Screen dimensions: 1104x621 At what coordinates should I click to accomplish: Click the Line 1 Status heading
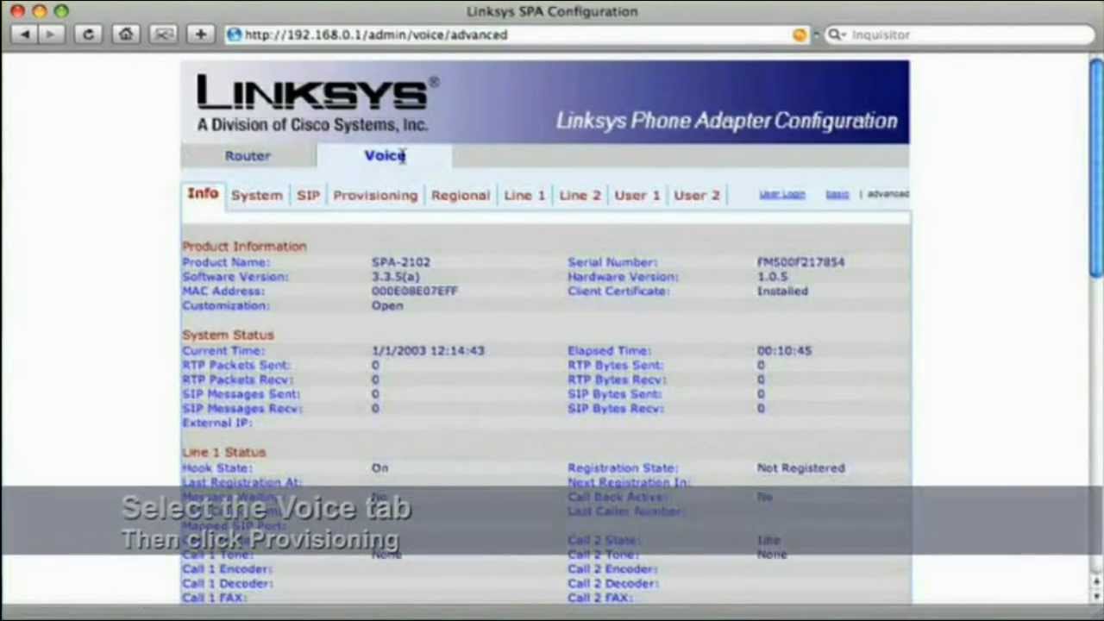224,452
